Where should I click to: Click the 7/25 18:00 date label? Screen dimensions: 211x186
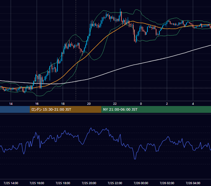(x=63, y=183)
